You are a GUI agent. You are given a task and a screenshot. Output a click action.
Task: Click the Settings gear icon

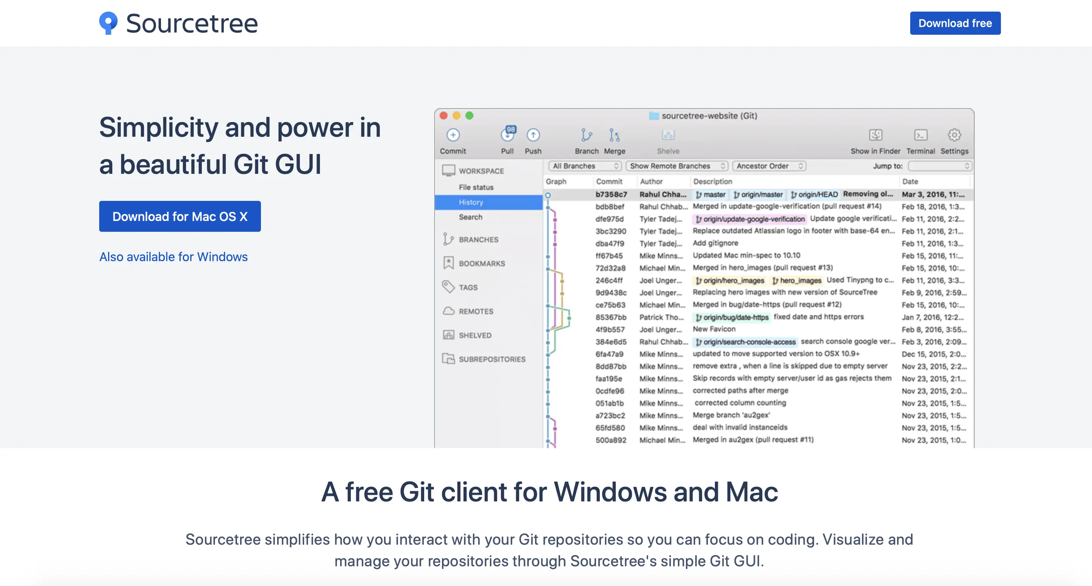click(x=954, y=135)
